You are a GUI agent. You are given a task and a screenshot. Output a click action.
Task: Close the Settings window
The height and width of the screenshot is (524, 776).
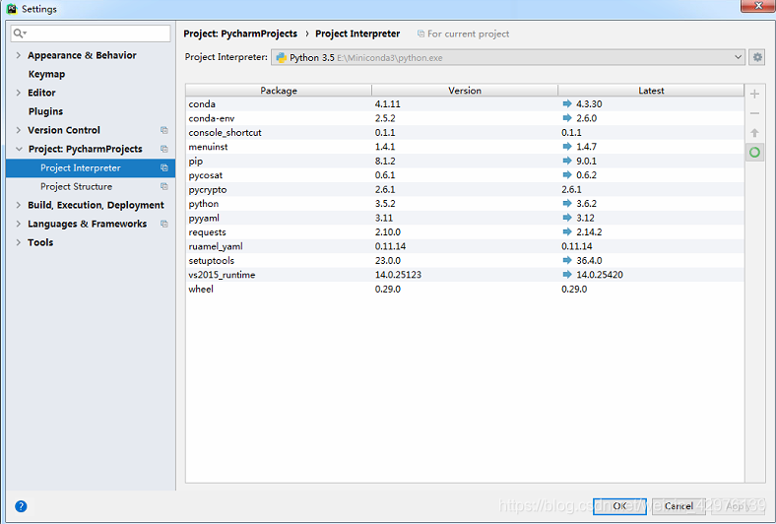click(x=758, y=6)
